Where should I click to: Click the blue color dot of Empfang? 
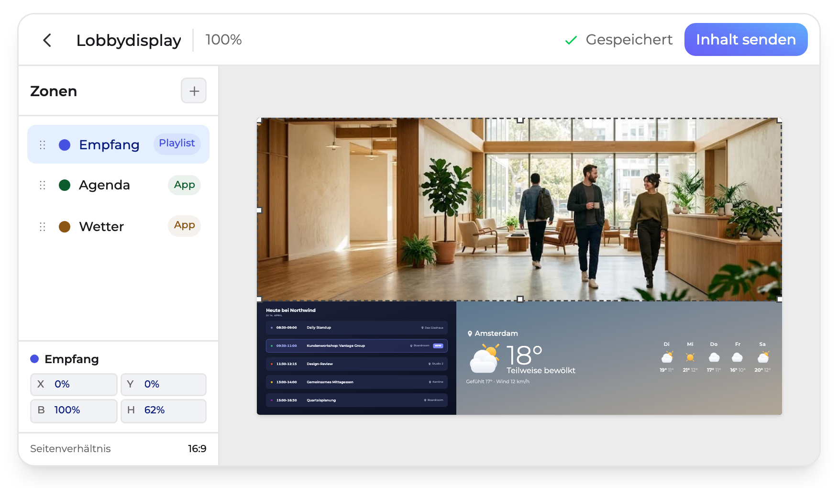65,145
